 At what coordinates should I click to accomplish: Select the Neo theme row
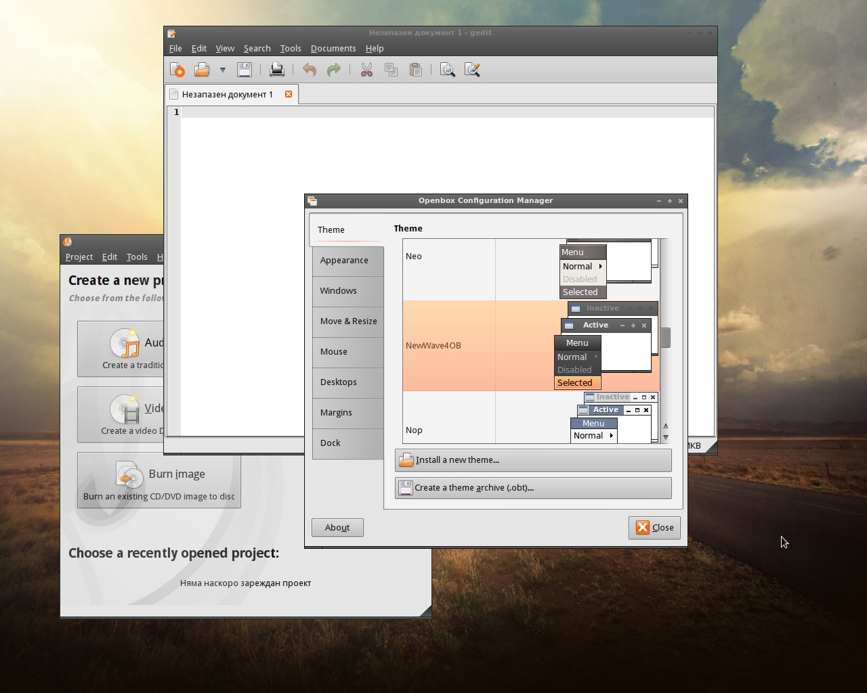530,269
